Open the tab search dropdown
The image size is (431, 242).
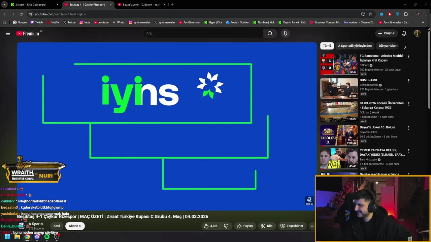(x=4, y=5)
